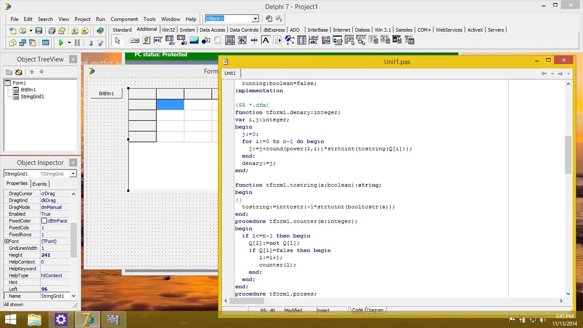
Task: Select the arrow pointer in component palette
Action: 118,41
